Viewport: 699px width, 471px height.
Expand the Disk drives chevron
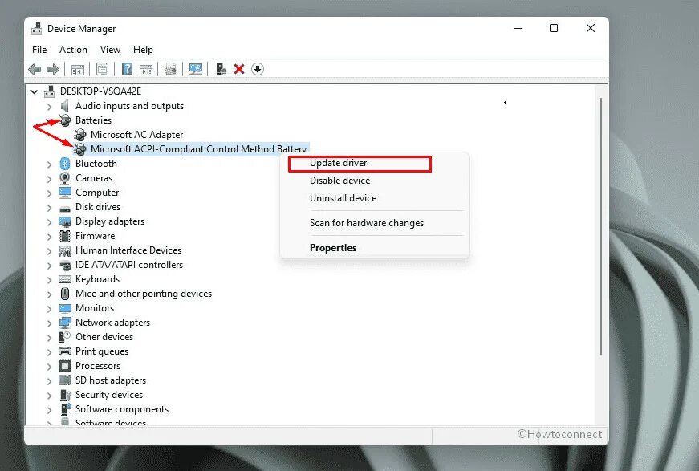tap(49, 208)
